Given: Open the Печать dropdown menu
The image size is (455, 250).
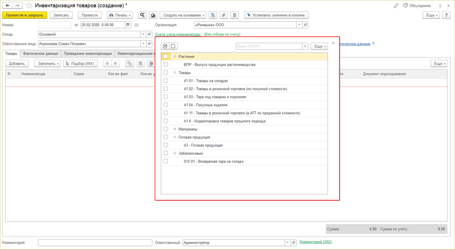Looking at the screenshot, I should pyautogui.click(x=119, y=15).
